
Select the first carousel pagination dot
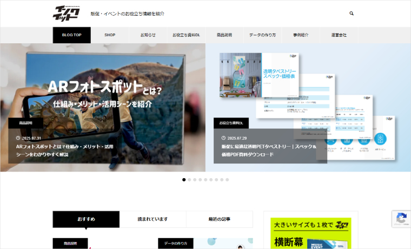[184, 179]
